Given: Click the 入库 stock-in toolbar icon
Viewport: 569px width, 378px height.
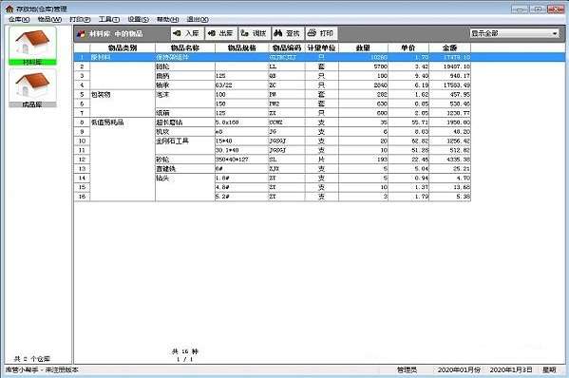Looking at the screenshot, I should pyautogui.click(x=177, y=33).
